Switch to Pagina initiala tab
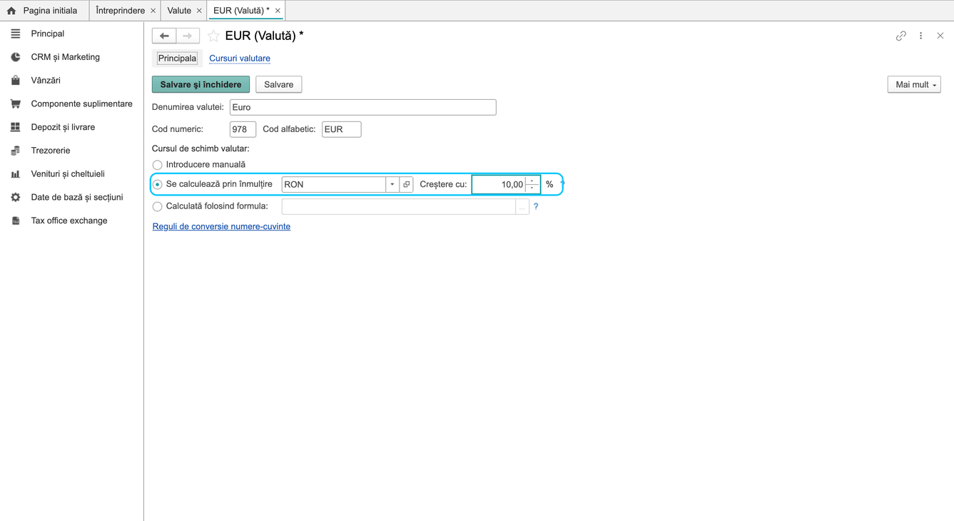Viewport: 954px width, 521px height. pos(44,11)
